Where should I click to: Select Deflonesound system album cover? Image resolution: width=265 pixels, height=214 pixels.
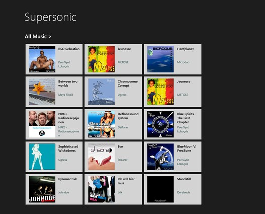click(102, 124)
